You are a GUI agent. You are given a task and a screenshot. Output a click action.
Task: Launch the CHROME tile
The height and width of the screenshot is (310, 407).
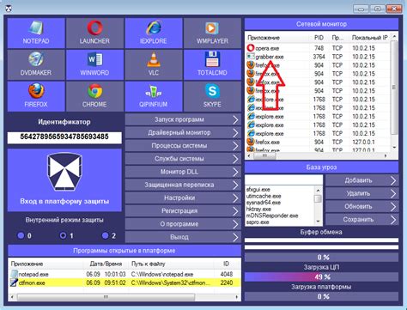[94, 96]
